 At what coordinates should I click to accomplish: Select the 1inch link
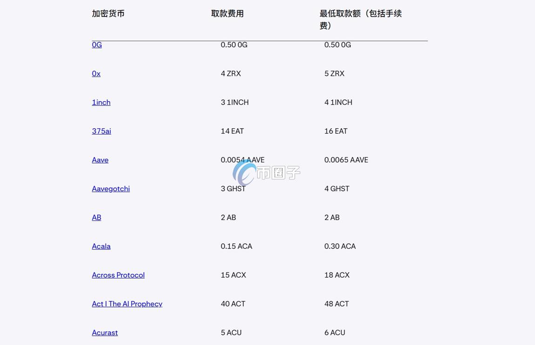(101, 102)
